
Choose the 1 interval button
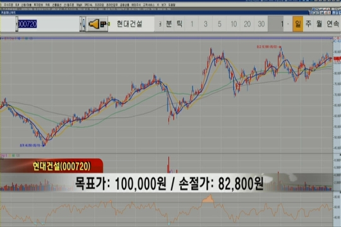point(192,24)
